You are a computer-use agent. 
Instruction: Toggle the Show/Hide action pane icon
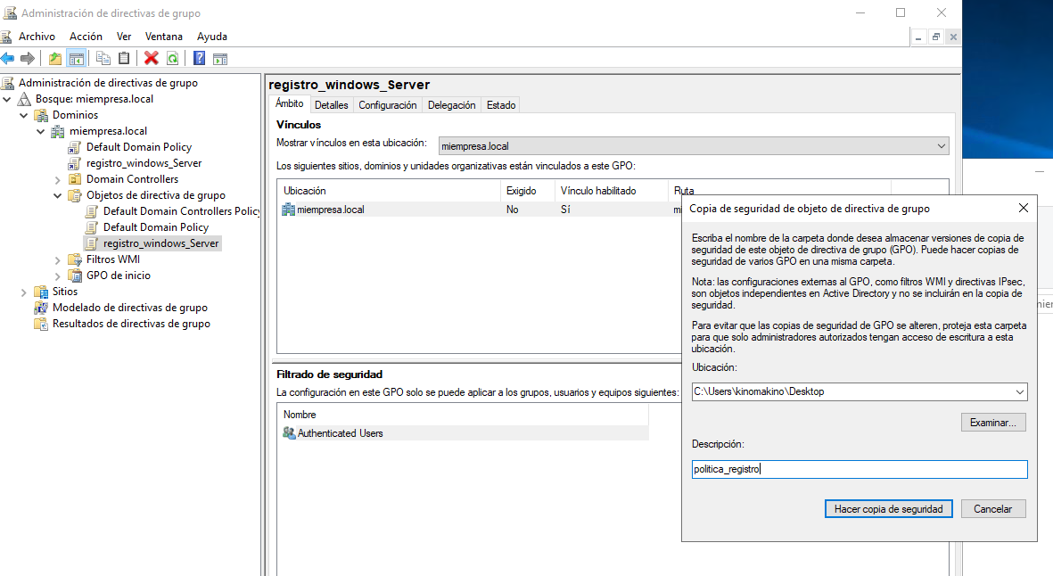tap(219, 59)
